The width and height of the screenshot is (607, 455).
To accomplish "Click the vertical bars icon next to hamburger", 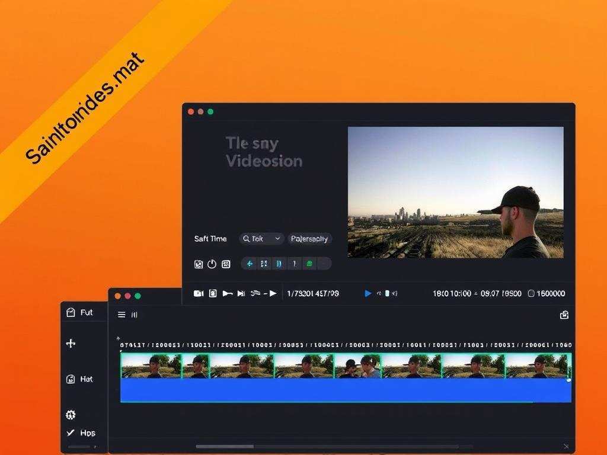I will (x=135, y=315).
